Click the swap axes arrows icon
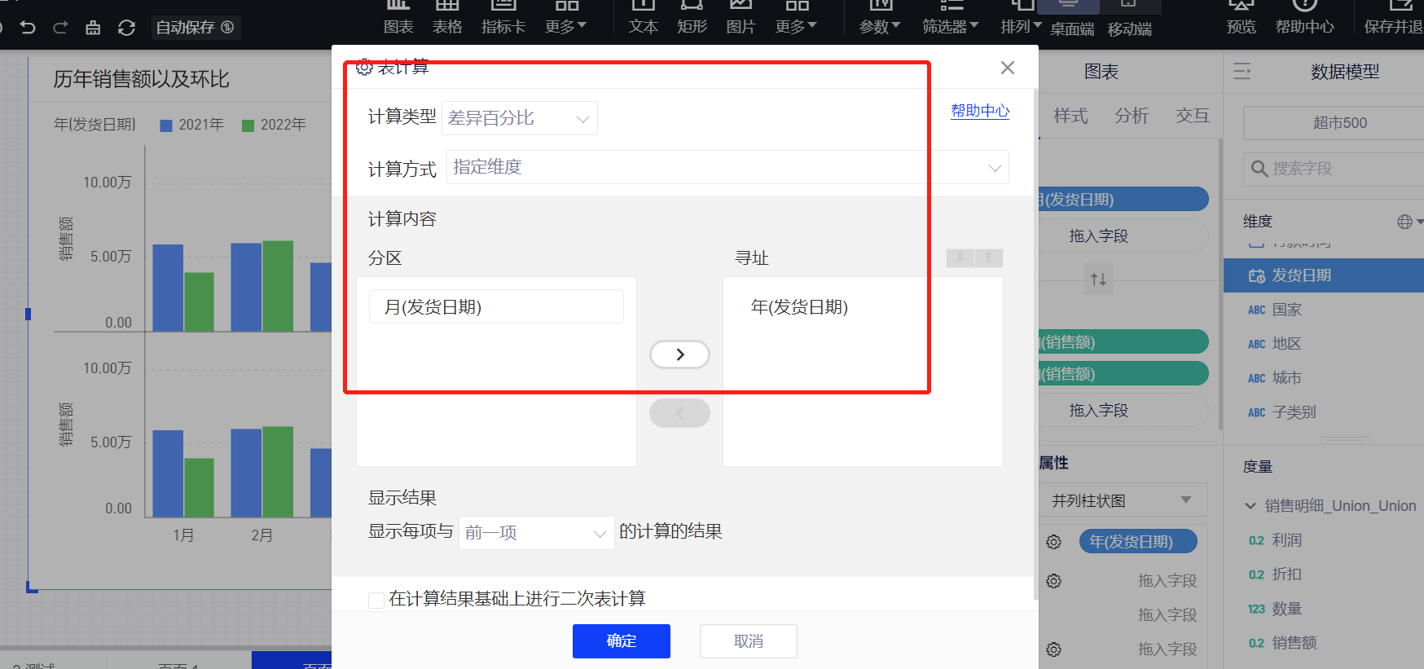 [x=1098, y=279]
